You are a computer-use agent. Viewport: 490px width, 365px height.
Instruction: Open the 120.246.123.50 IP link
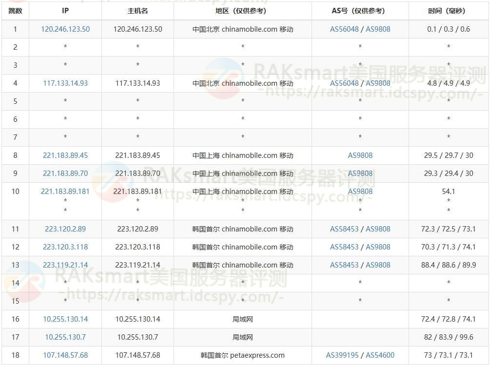pyautogui.click(x=65, y=29)
